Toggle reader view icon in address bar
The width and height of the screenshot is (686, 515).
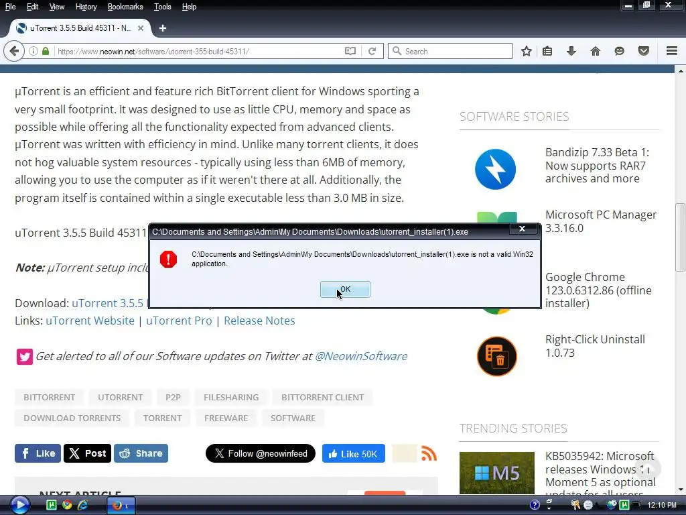click(x=350, y=51)
